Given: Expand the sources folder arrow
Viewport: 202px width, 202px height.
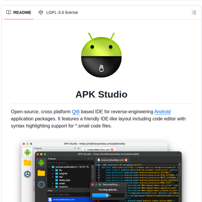Looking at the screenshot, I should coord(53,187).
